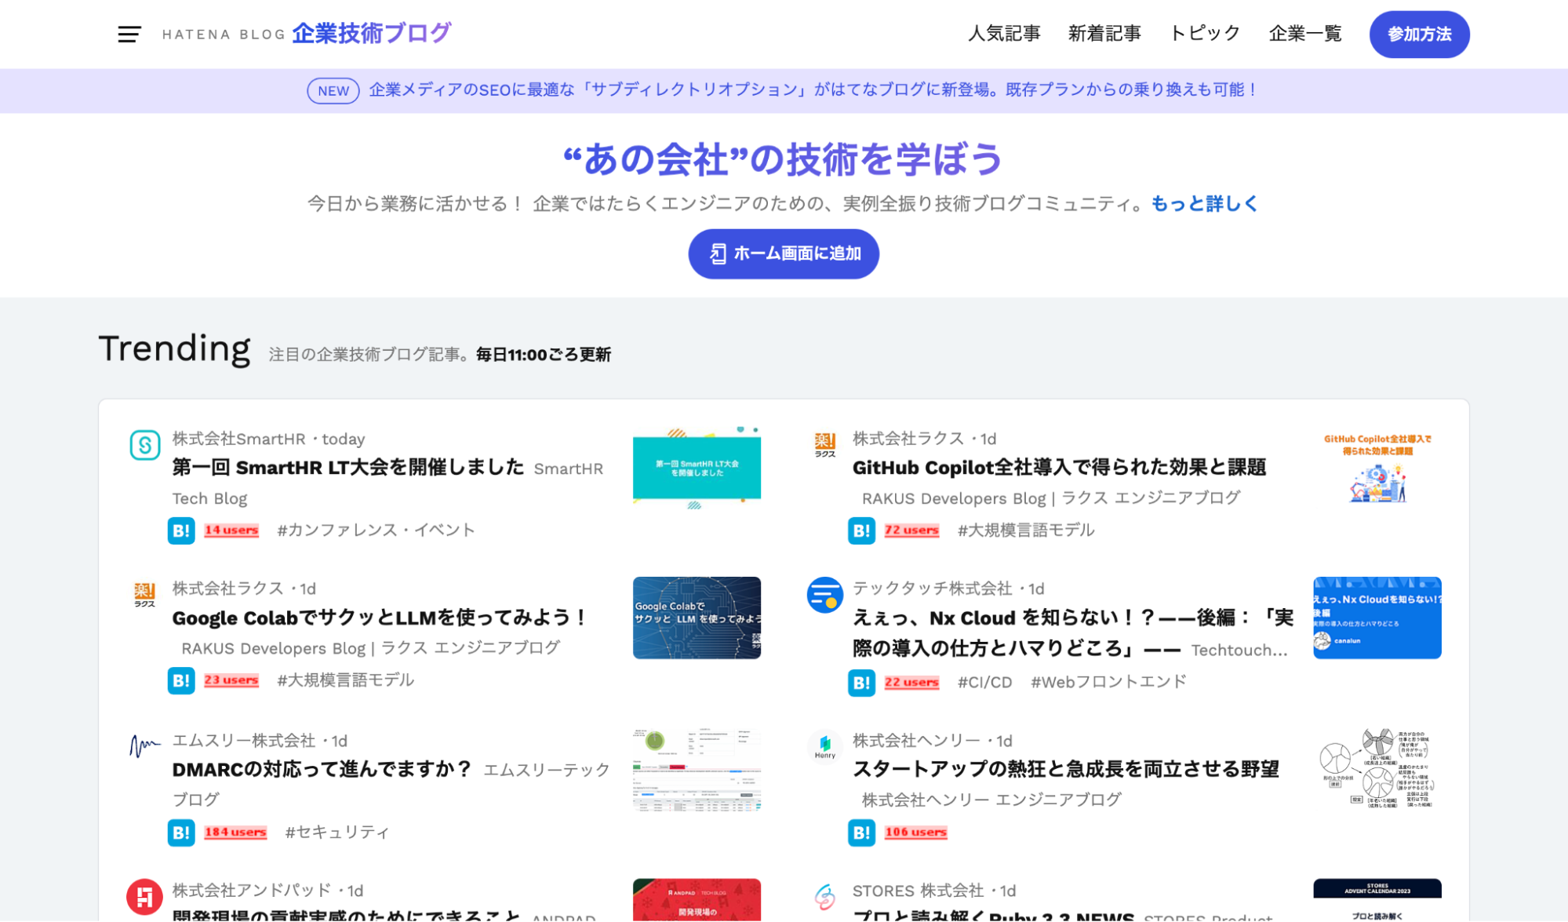Select #CI/CD tag
Image resolution: width=1568 pixels, height=922 pixels.
[984, 683]
